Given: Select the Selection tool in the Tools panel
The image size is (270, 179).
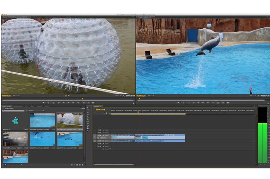Looking at the screenshot, I should tap(88, 108).
